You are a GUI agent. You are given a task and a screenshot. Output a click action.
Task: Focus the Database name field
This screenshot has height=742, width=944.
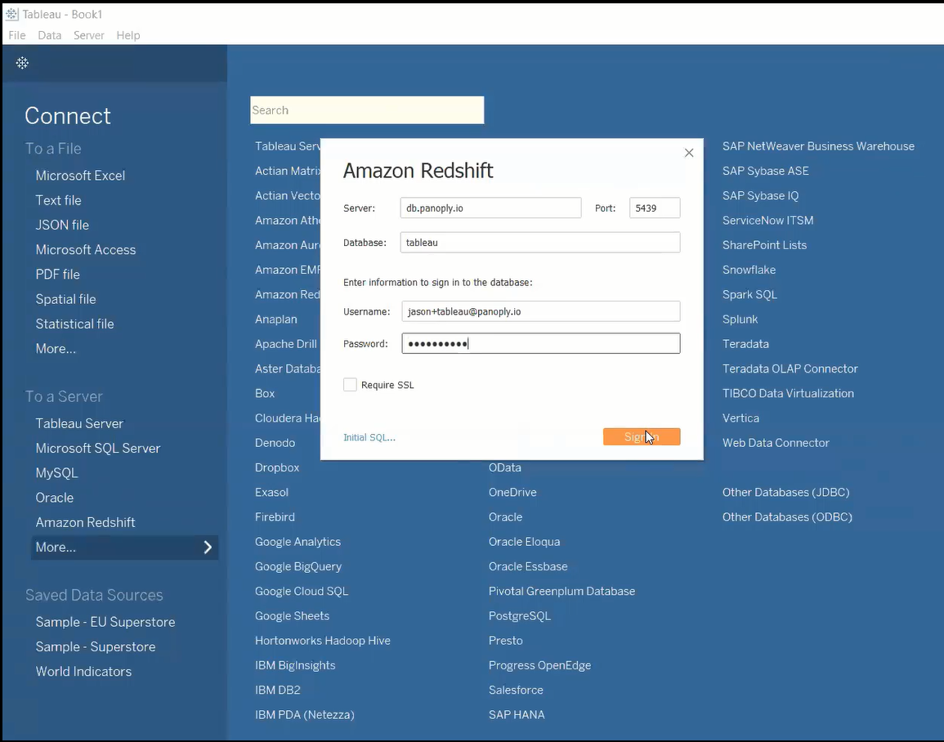[x=540, y=243]
